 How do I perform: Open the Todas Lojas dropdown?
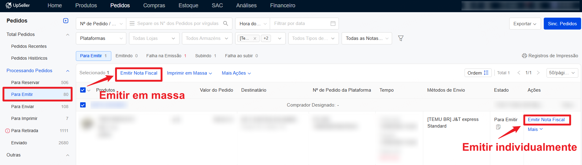click(154, 38)
